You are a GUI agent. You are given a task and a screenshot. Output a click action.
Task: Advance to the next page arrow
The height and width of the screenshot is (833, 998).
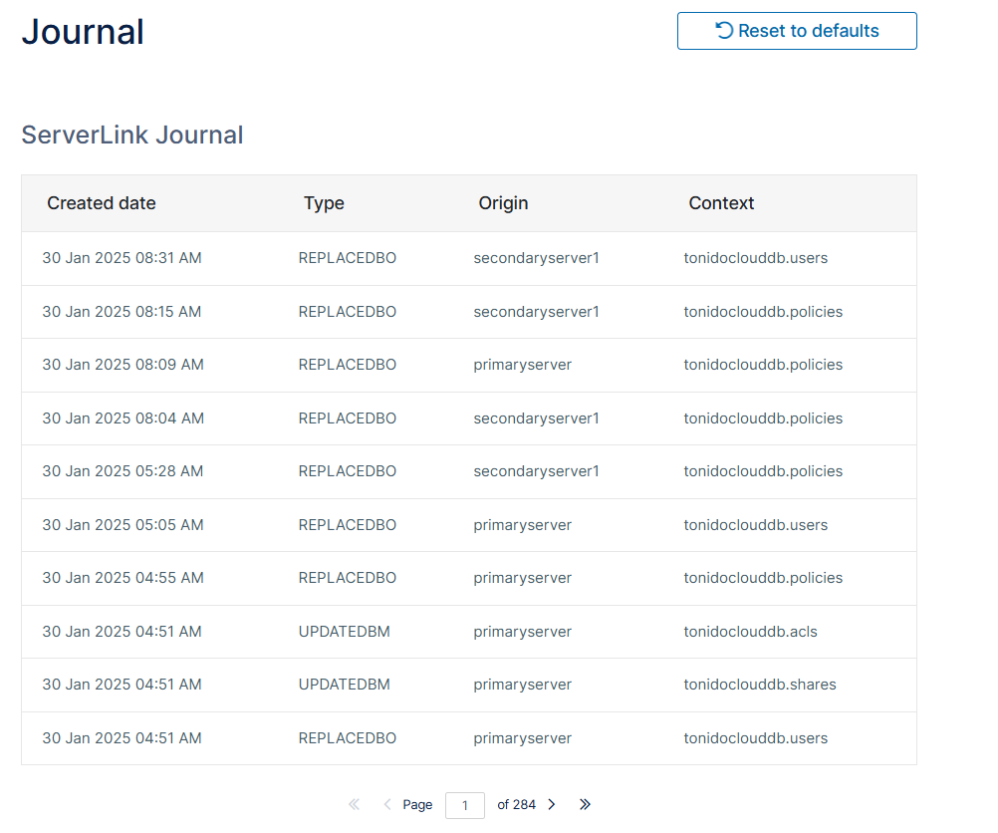(552, 804)
